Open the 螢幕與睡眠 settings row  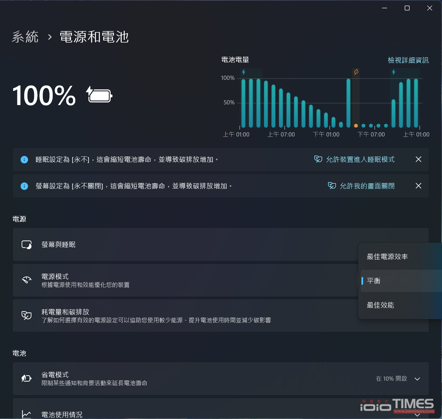point(221,245)
